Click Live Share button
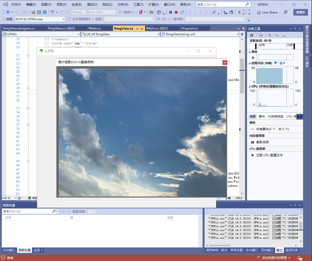This screenshot has width=312, height=261. [267, 12]
